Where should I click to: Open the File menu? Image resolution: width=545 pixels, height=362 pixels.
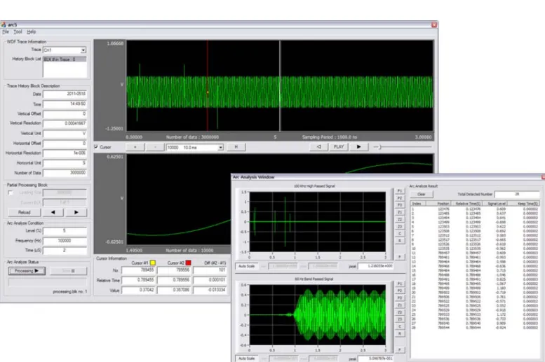tap(6, 32)
